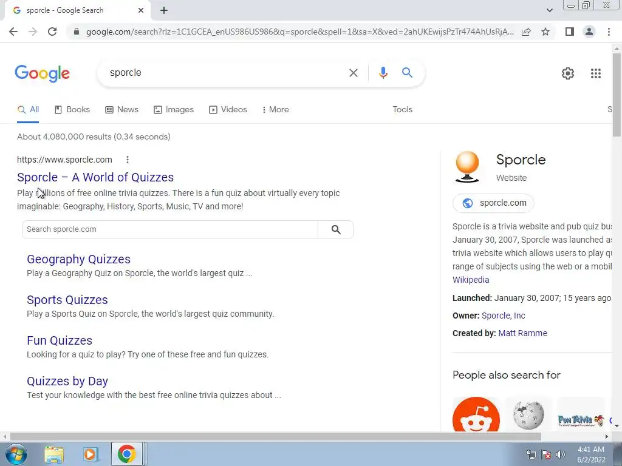This screenshot has width=622, height=466.
Task: Click the Search sporcle.com field
Action: (170, 229)
